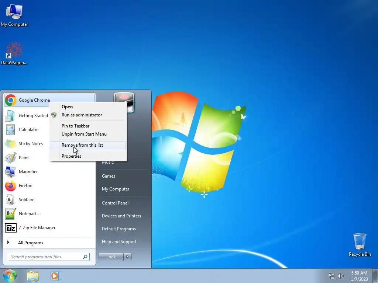Choose Remove from this list
This screenshot has width=378, height=283.
coord(88,145)
